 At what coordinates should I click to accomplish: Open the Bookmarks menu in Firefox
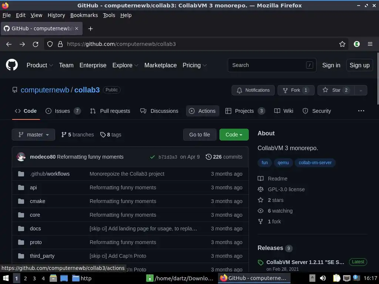click(x=84, y=15)
